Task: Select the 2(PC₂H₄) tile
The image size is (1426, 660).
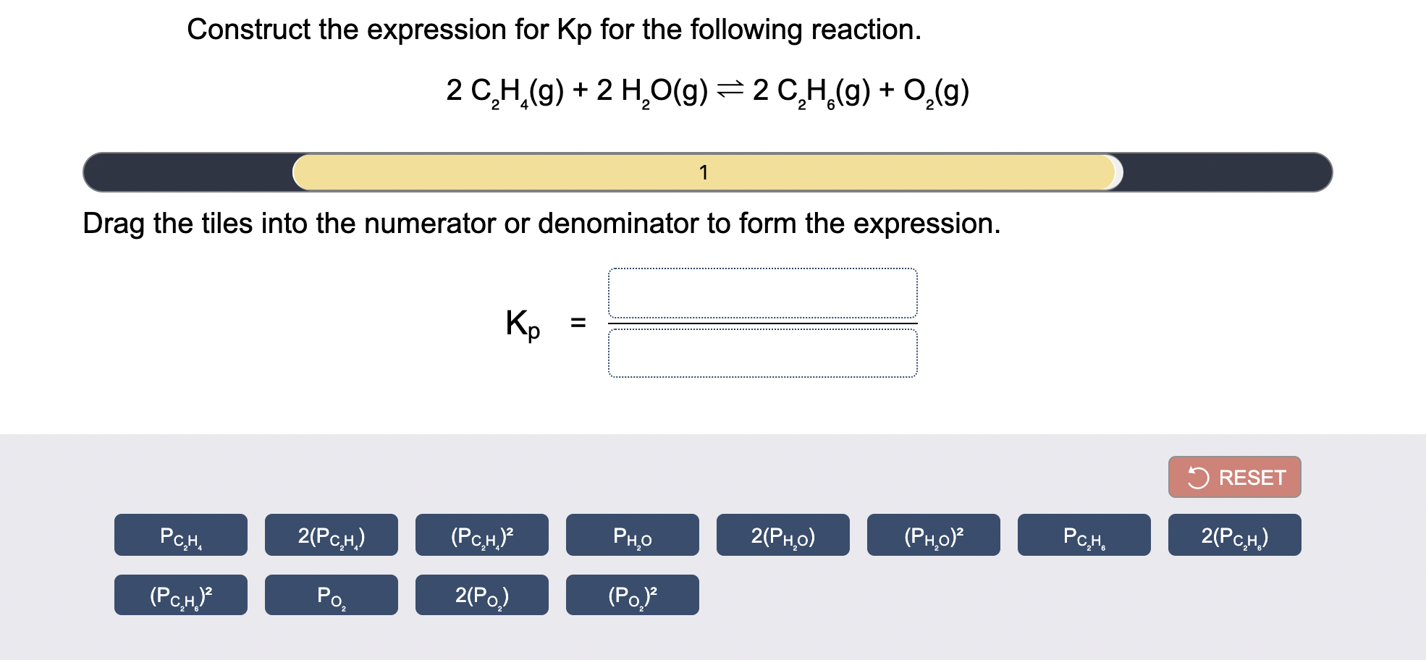Action: click(x=330, y=534)
